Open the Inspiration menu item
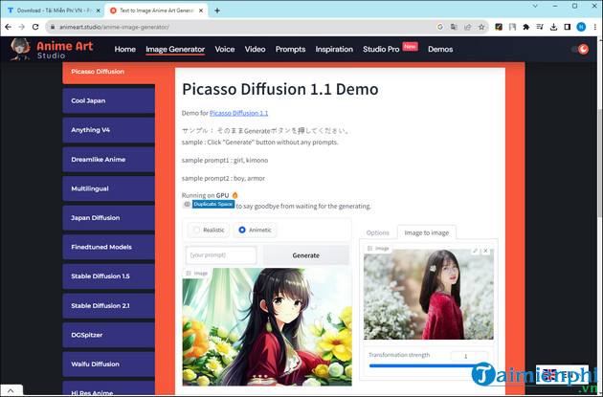The width and height of the screenshot is (603, 397). point(334,49)
